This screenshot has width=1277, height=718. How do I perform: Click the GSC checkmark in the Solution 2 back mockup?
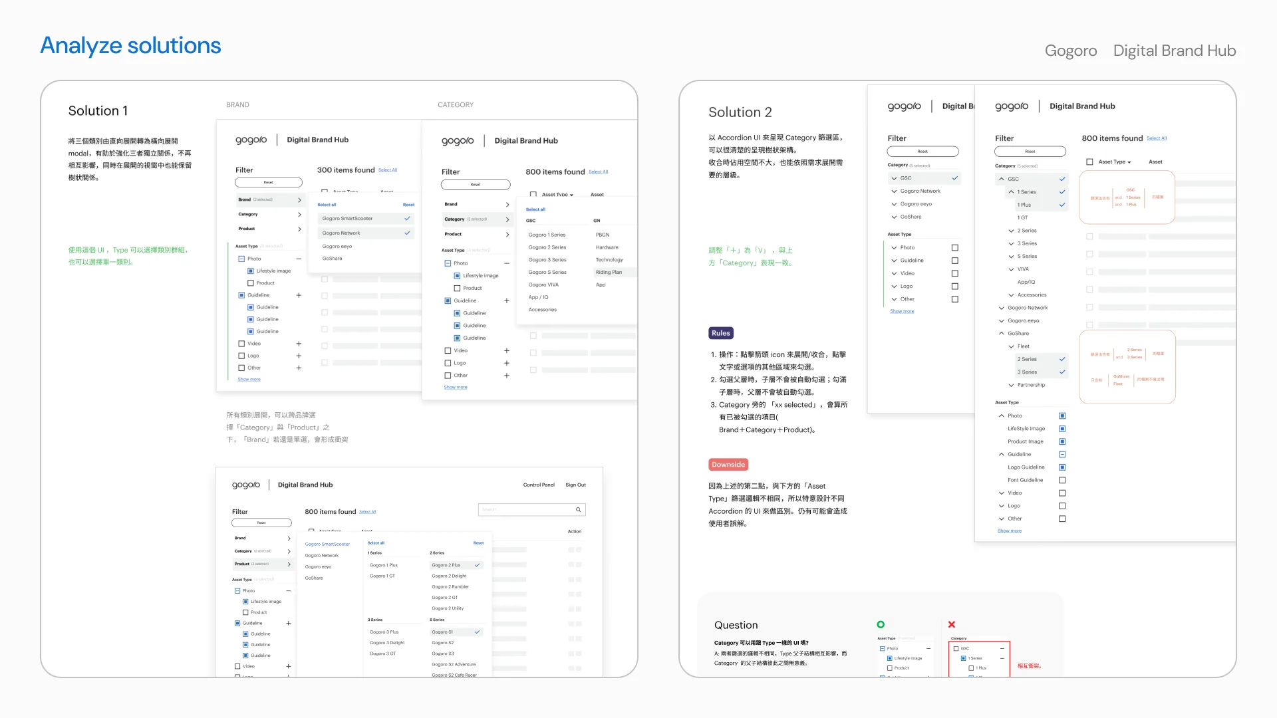point(955,178)
